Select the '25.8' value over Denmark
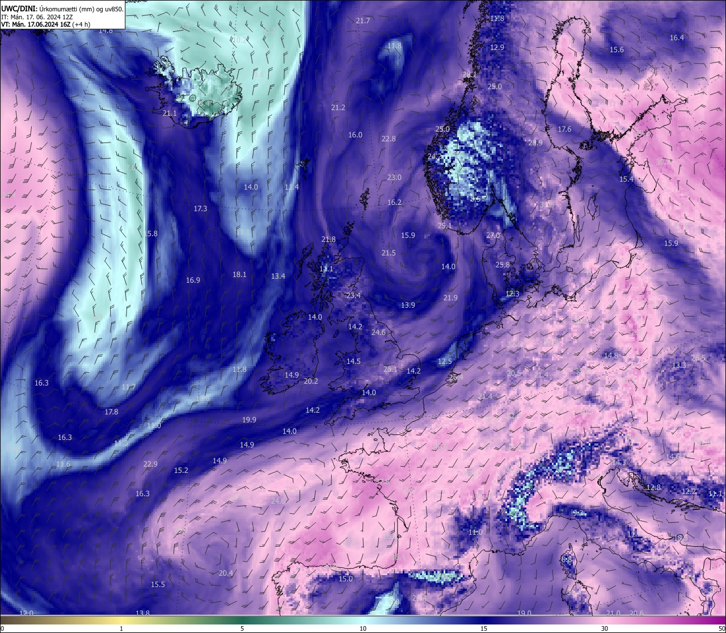Viewport: 726px width, 633px height. 503,265
